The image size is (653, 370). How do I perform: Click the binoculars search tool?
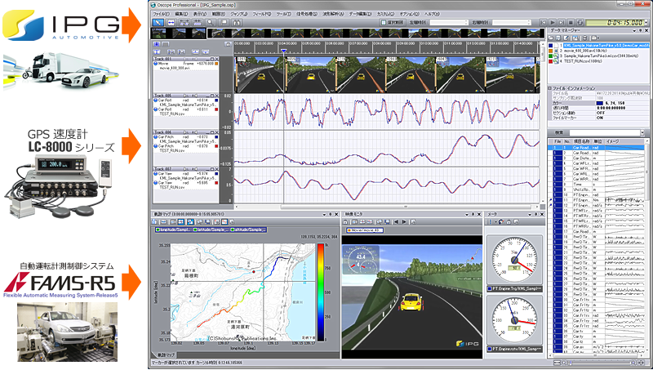click(x=237, y=23)
